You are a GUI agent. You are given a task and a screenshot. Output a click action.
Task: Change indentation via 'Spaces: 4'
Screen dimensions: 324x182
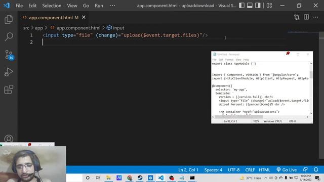click(213, 170)
